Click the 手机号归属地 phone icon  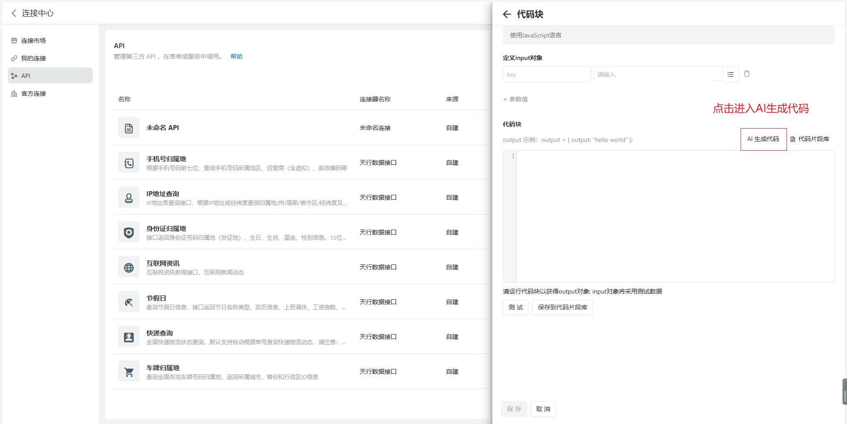pos(129,163)
